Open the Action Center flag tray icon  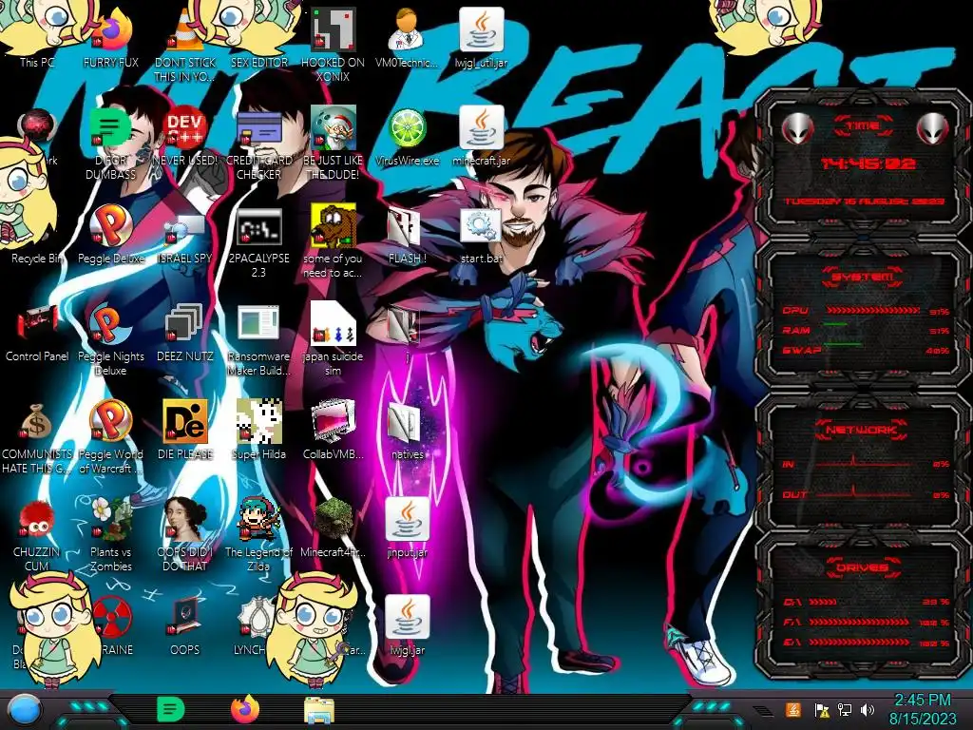(821, 709)
